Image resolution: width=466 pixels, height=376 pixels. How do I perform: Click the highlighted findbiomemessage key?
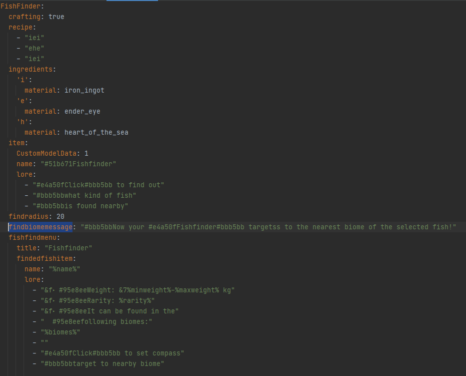(40, 227)
